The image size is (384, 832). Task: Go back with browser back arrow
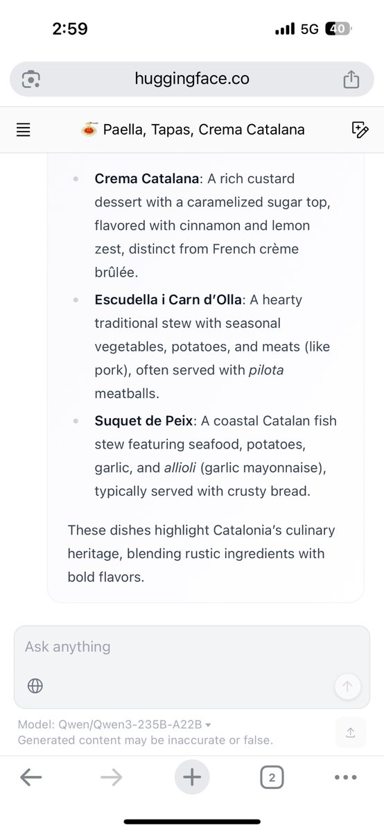click(30, 778)
